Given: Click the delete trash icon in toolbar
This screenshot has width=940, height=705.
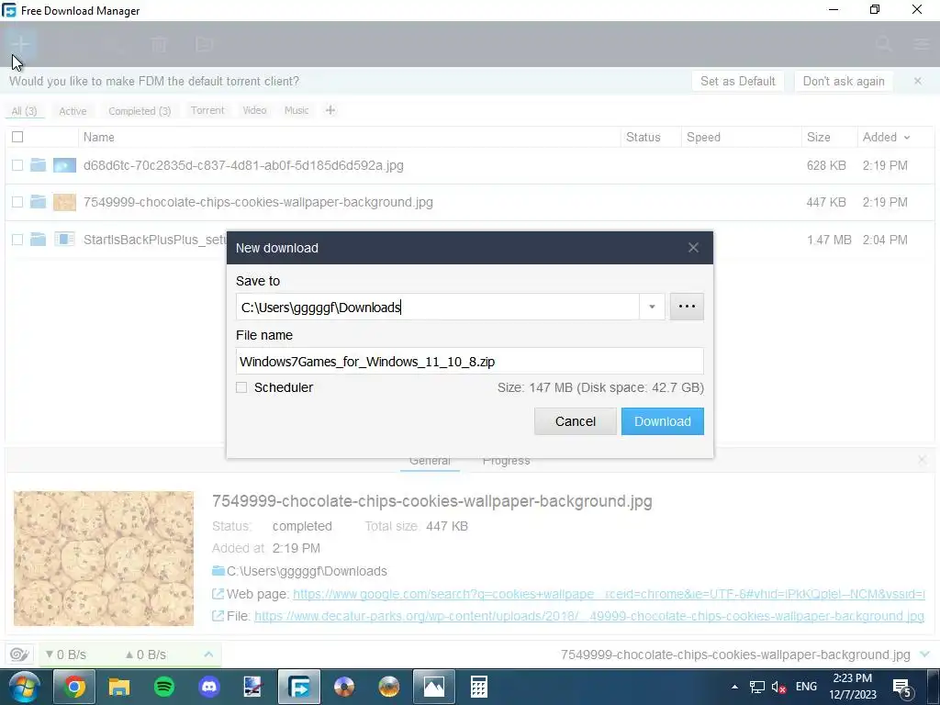Looking at the screenshot, I should 159,44.
